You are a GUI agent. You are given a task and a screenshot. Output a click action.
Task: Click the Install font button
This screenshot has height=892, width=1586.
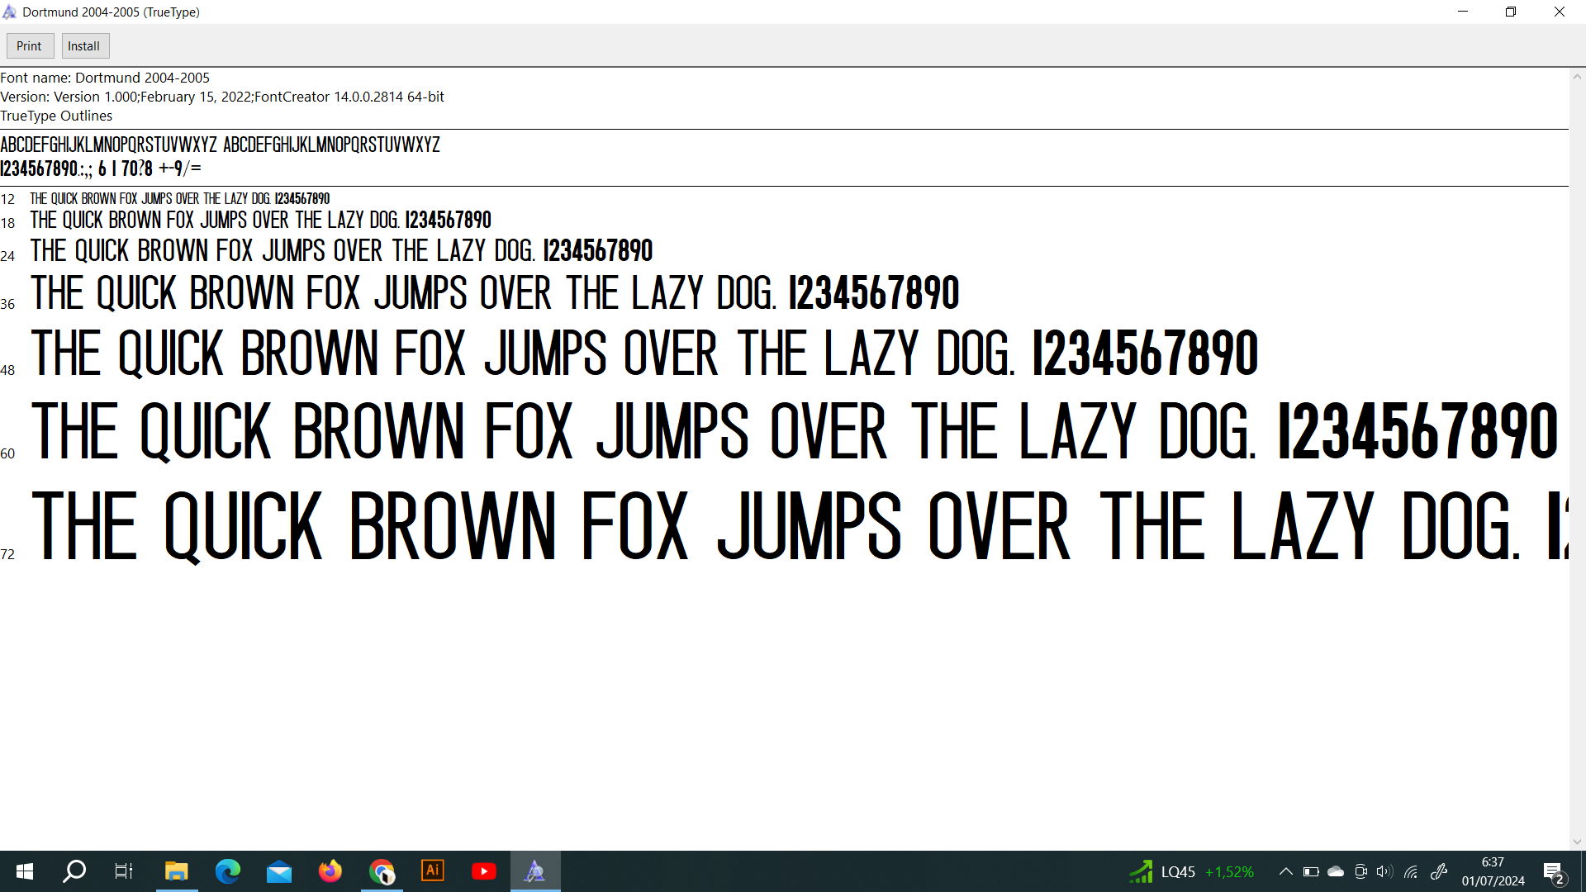84,46
